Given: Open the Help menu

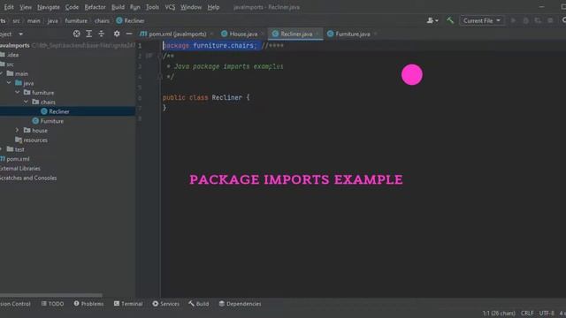Looking at the screenshot, I should pyautogui.click(x=213, y=7).
